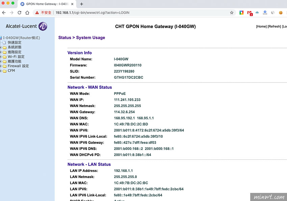Viewport: 287px width, 201px height.
Task: Click the Version Info heading
Action: pyautogui.click(x=80, y=53)
